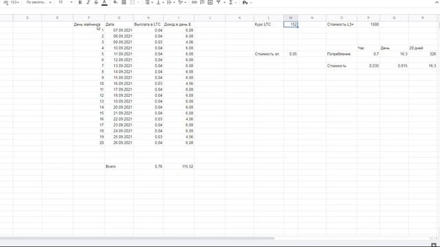
Task: Click the insert comment icon
Action: coord(202,3)
